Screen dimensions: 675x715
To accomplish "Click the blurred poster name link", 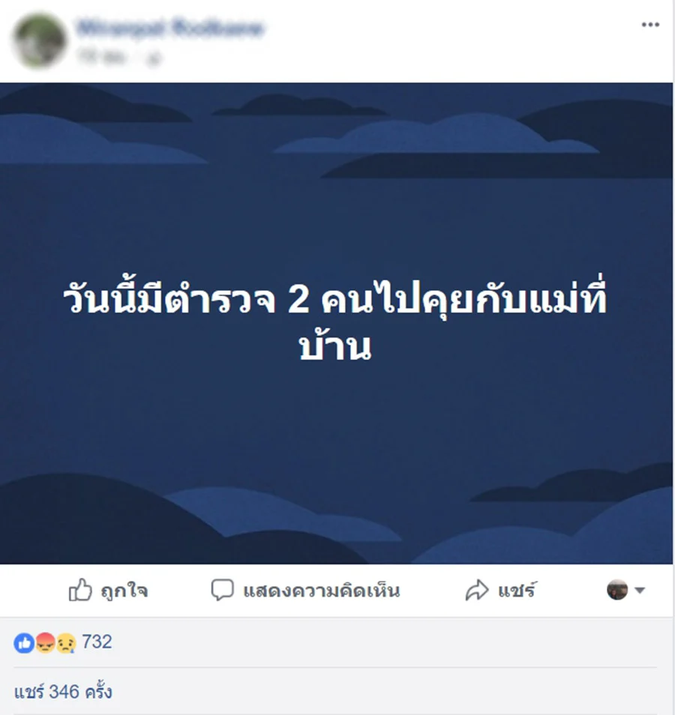I will pyautogui.click(x=170, y=28).
